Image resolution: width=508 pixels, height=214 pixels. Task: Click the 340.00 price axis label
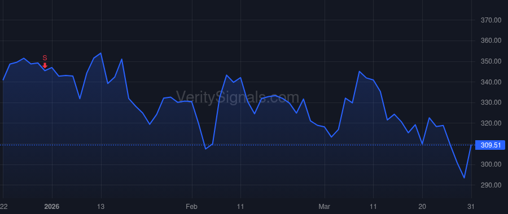coord(491,82)
